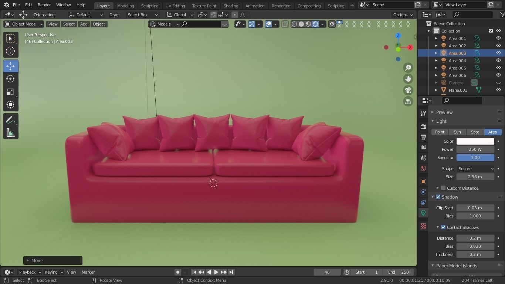The height and width of the screenshot is (284, 505).
Task: Select the Rotate tool
Action: click(10, 79)
